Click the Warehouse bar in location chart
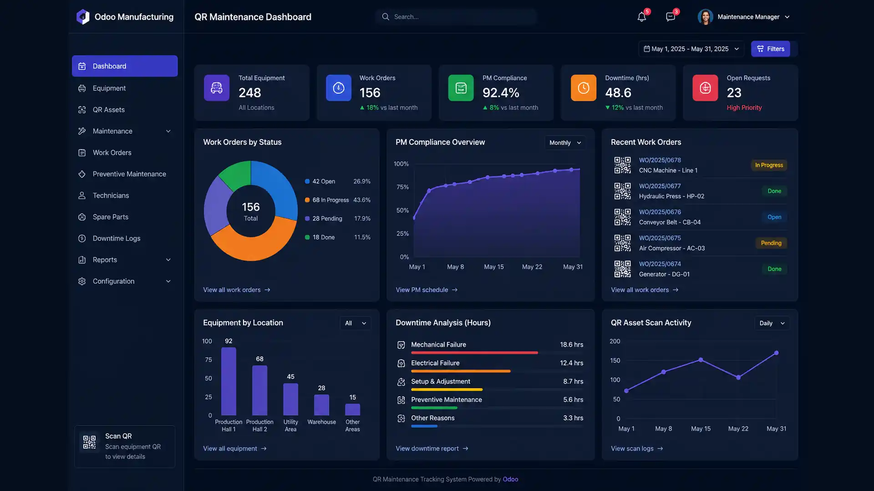 click(x=321, y=405)
